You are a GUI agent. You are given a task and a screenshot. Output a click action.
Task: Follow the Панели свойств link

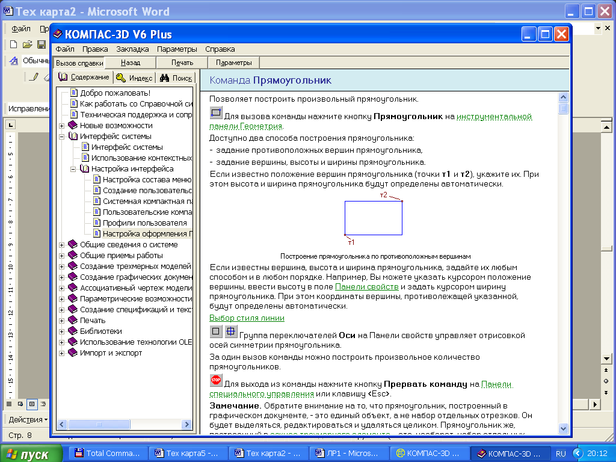click(x=366, y=287)
